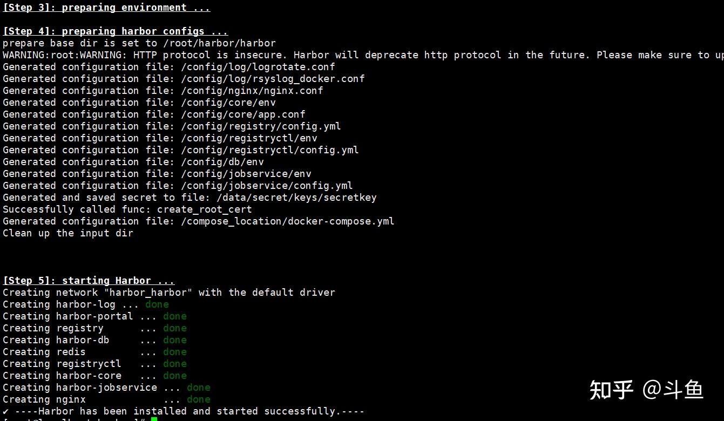Image resolution: width=724 pixels, height=421 pixels.
Task: Click the /data/secret/keys/secretkey path
Action: [x=296, y=198]
